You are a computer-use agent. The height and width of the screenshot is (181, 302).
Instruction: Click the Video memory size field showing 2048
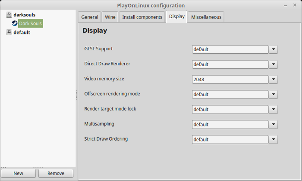230,79
